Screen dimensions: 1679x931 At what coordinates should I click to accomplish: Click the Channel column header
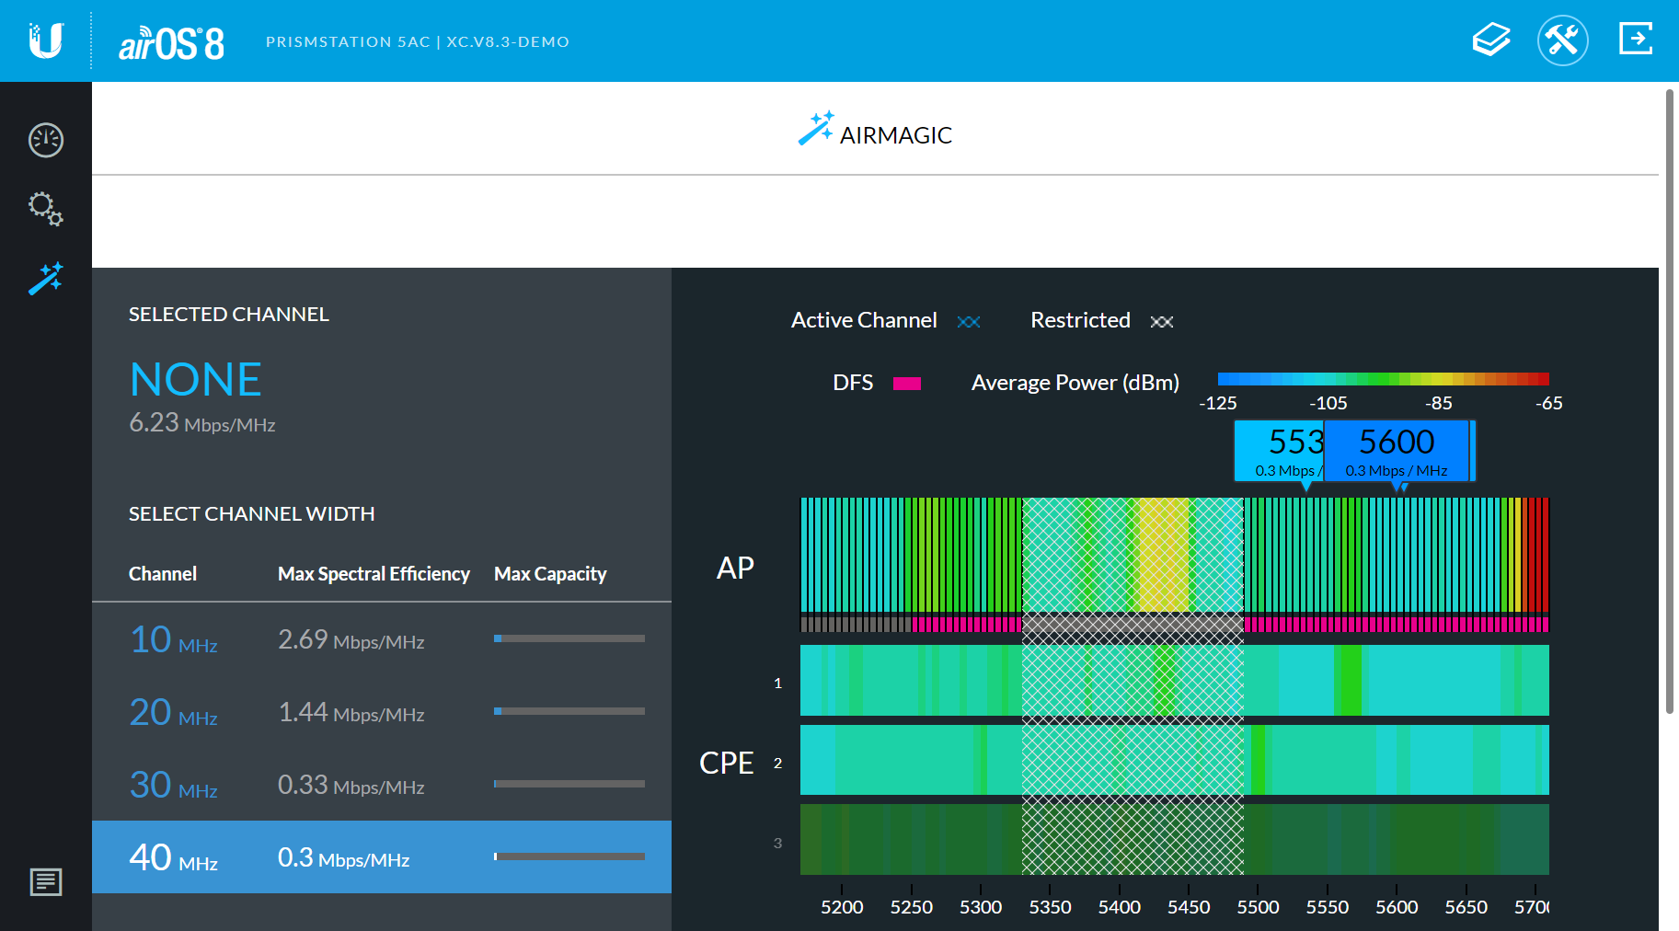[x=163, y=574]
